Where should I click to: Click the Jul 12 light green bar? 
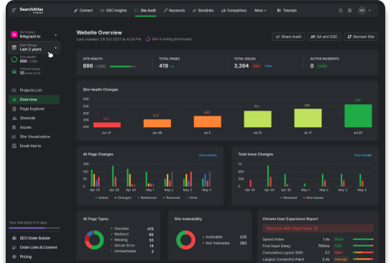(257, 119)
